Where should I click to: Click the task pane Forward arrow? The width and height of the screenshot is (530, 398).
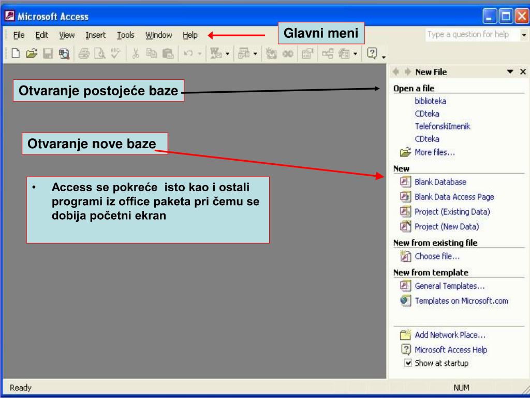click(408, 72)
